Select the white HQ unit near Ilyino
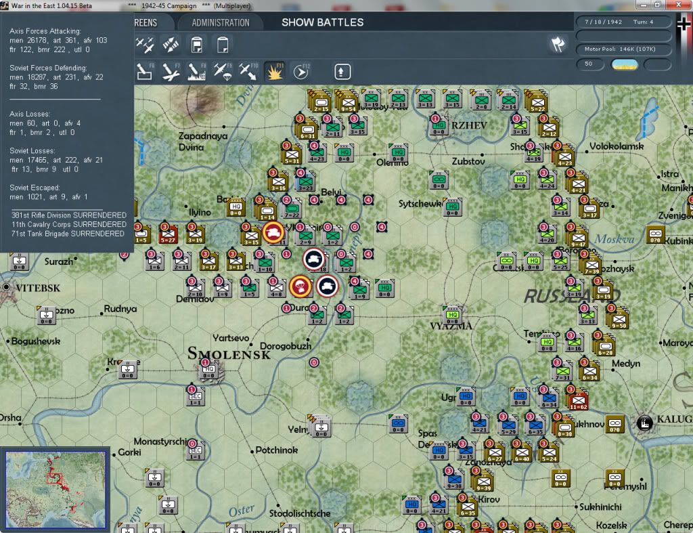 tap(236, 207)
